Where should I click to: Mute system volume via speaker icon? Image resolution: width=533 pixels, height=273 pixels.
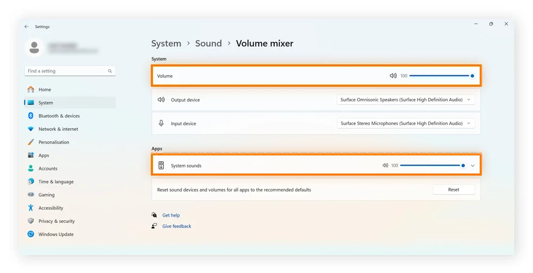(x=393, y=76)
